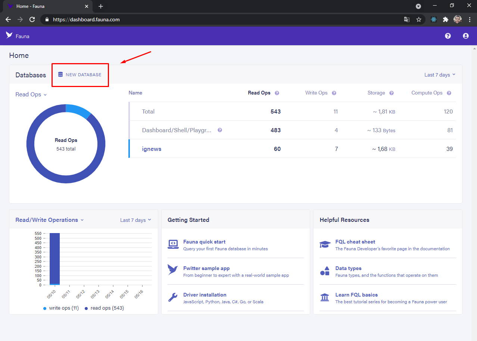Sort table by Write Ops column header

click(316, 93)
